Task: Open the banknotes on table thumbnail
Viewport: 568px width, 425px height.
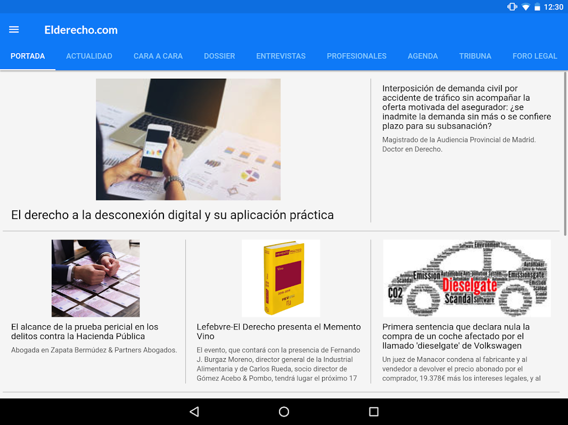Action: point(96,278)
